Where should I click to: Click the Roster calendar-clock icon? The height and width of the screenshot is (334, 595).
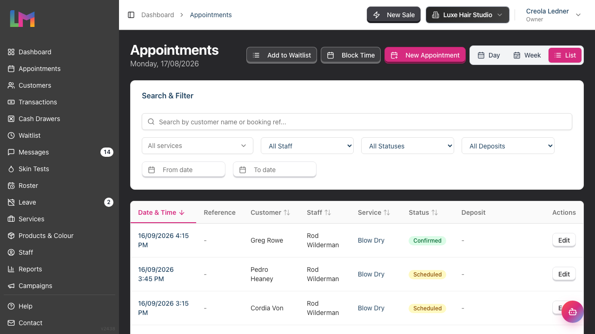point(11,186)
